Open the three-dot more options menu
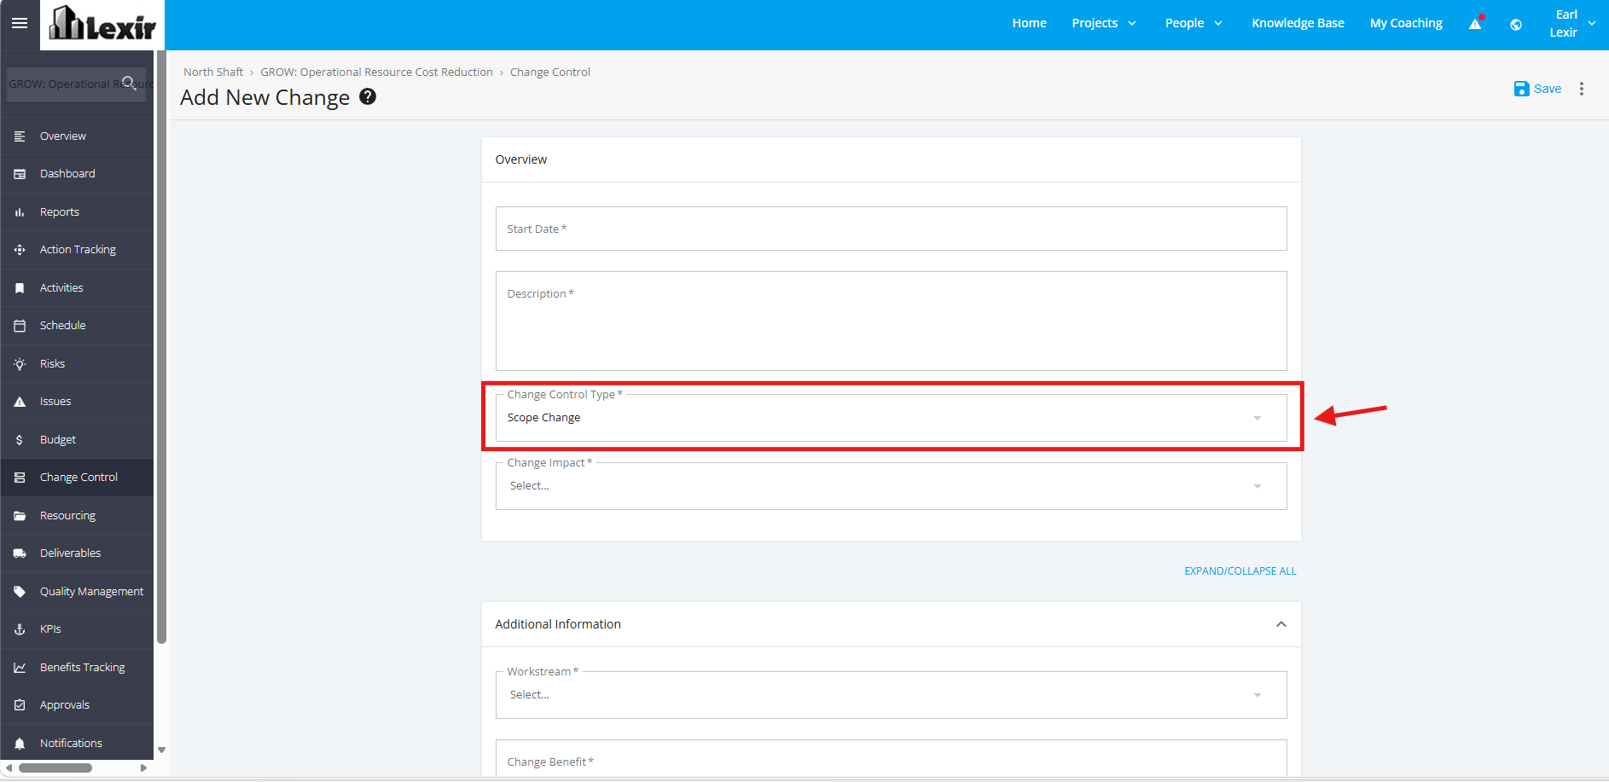This screenshot has height=782, width=1609. (1582, 89)
